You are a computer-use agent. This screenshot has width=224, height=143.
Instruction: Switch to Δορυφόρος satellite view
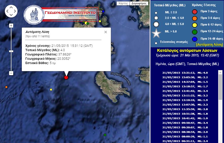pos(140,4)
